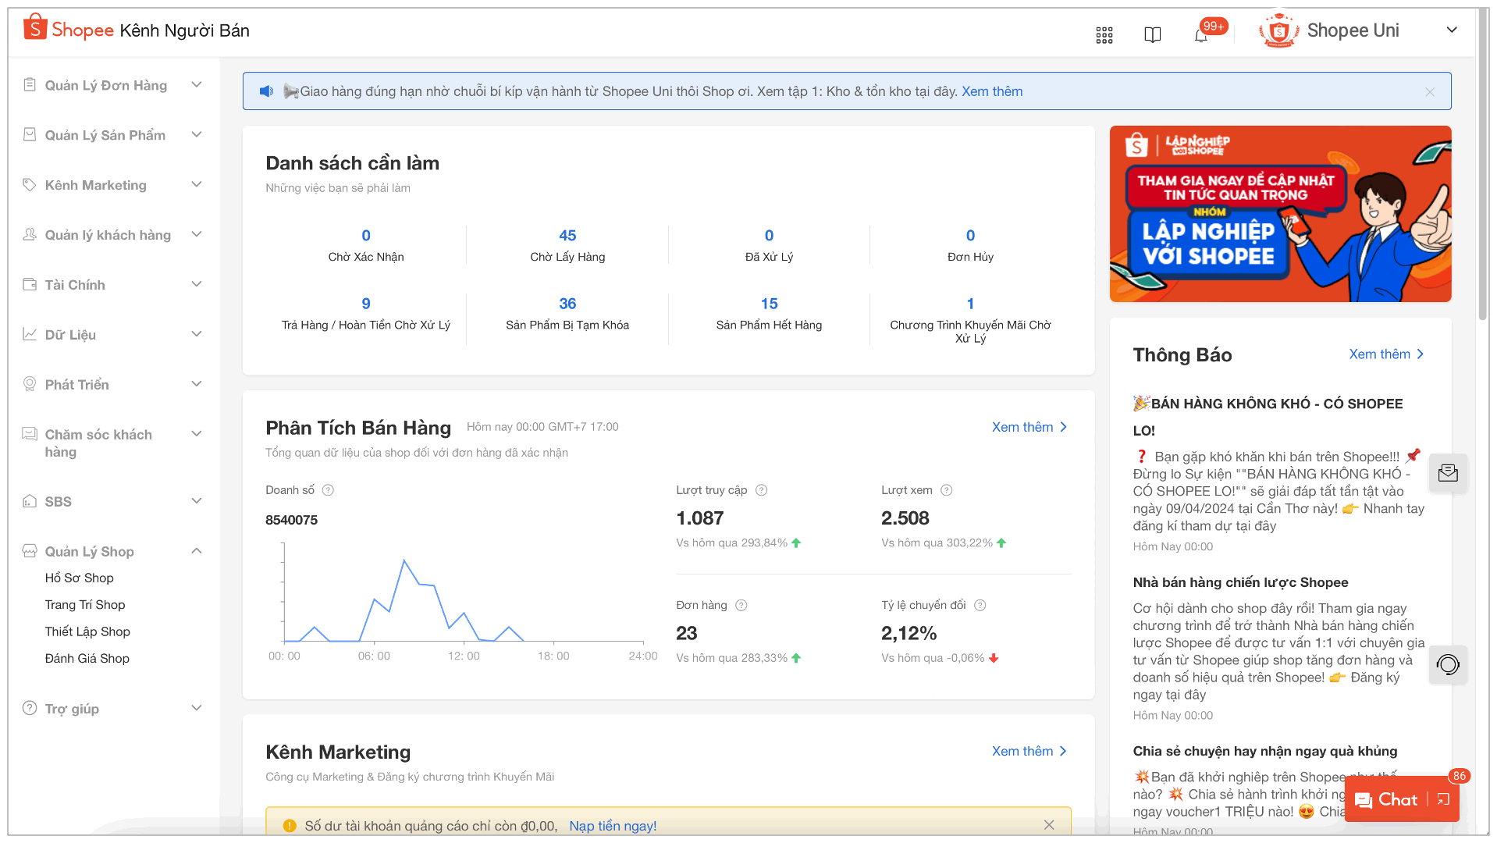Image resolution: width=1497 pixels, height=843 pixels.
Task: Click the help icon next to Doanh số
Action: tap(328, 490)
